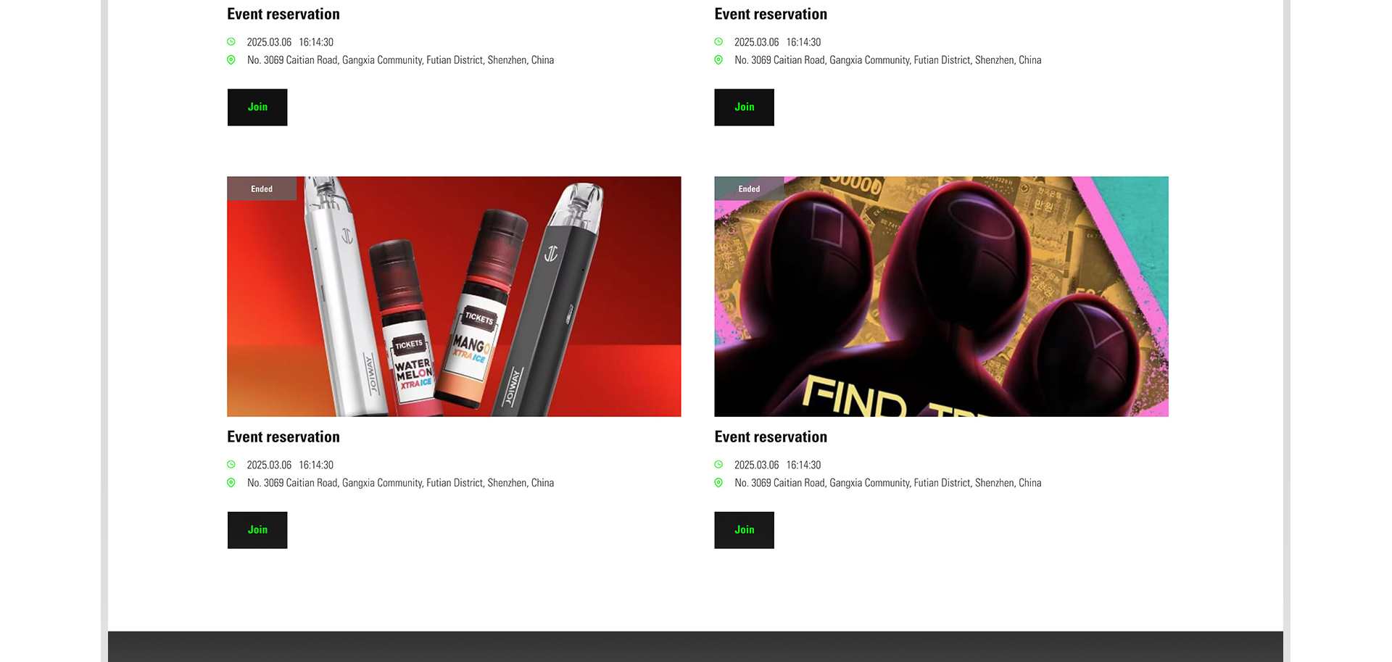
Task: Join the event with the vape product image
Action: [257, 530]
